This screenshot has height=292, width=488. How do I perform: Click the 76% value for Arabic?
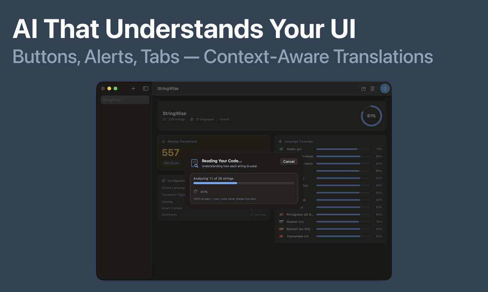[379, 149]
